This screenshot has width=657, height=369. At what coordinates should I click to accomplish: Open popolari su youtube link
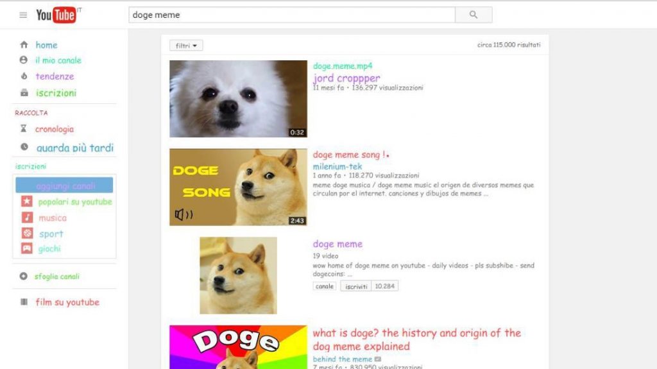(x=75, y=202)
